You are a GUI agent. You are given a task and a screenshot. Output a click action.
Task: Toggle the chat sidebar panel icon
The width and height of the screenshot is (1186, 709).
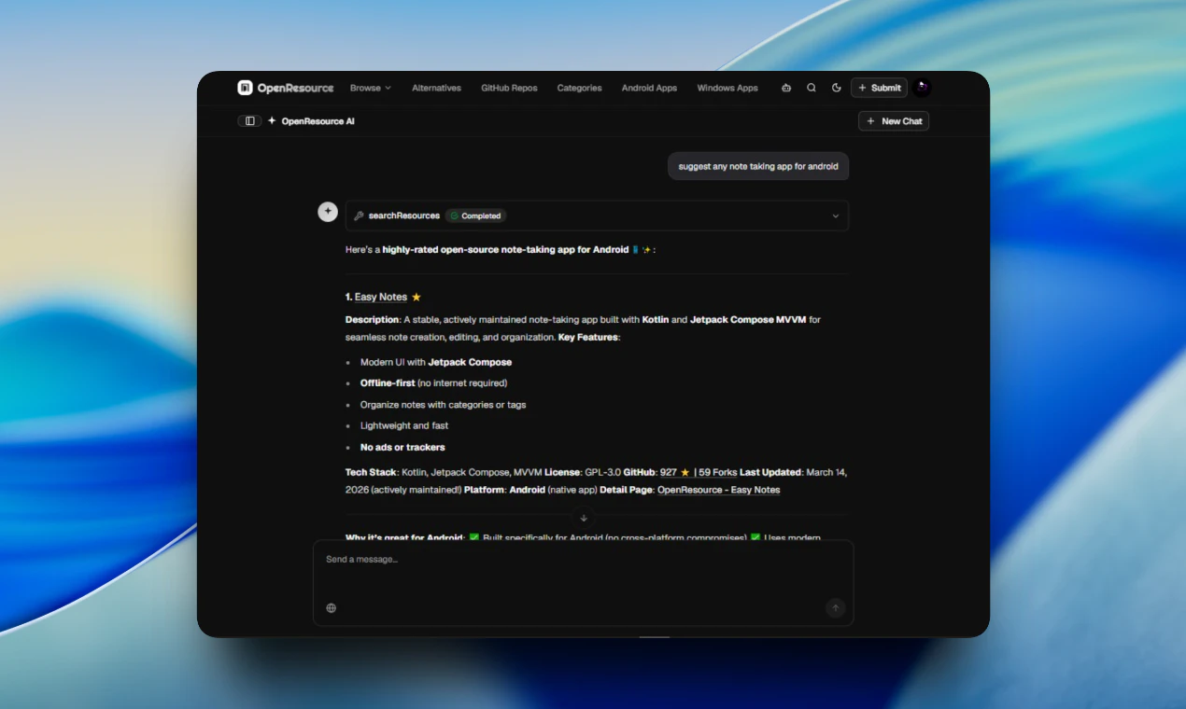coord(248,120)
